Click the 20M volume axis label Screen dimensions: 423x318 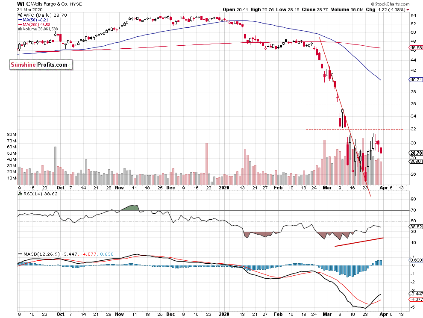[x=12, y=172]
